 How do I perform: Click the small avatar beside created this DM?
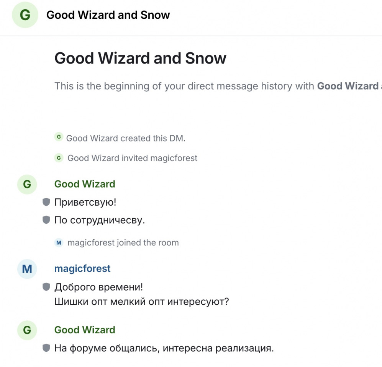click(59, 137)
